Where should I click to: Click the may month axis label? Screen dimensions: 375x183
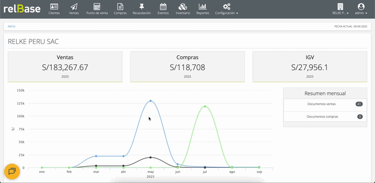point(151,172)
